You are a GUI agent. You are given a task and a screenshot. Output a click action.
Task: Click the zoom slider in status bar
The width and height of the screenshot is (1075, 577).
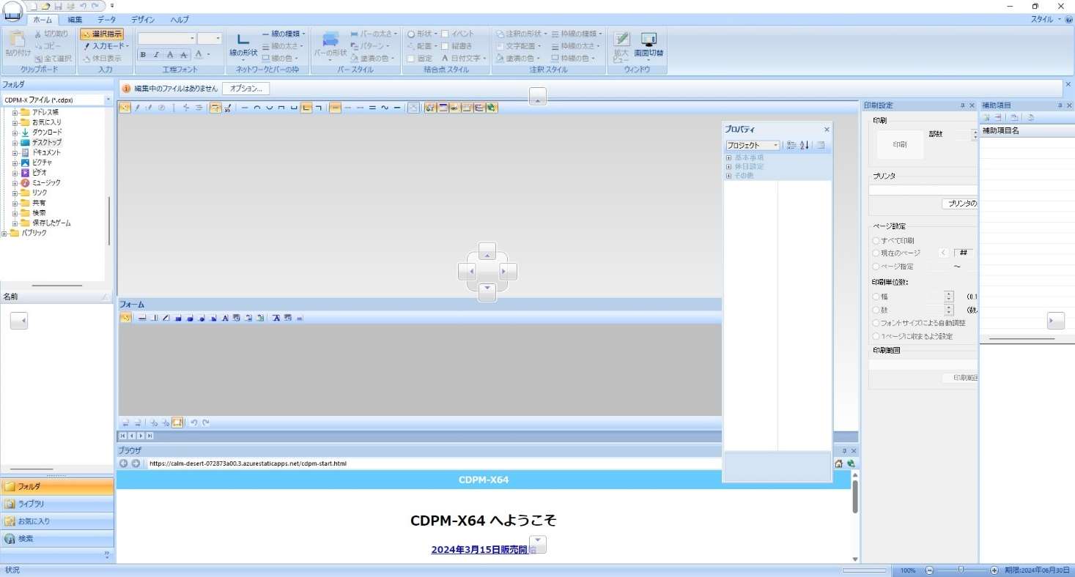(961, 570)
